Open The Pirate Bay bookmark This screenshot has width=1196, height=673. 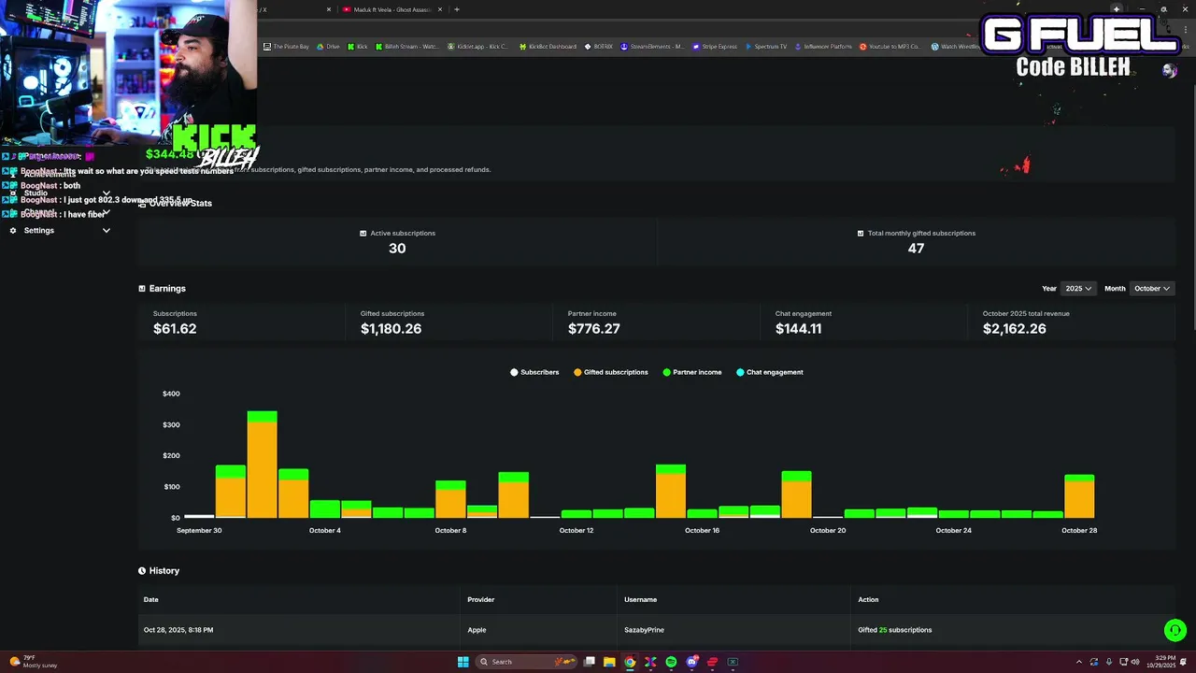[286, 47]
